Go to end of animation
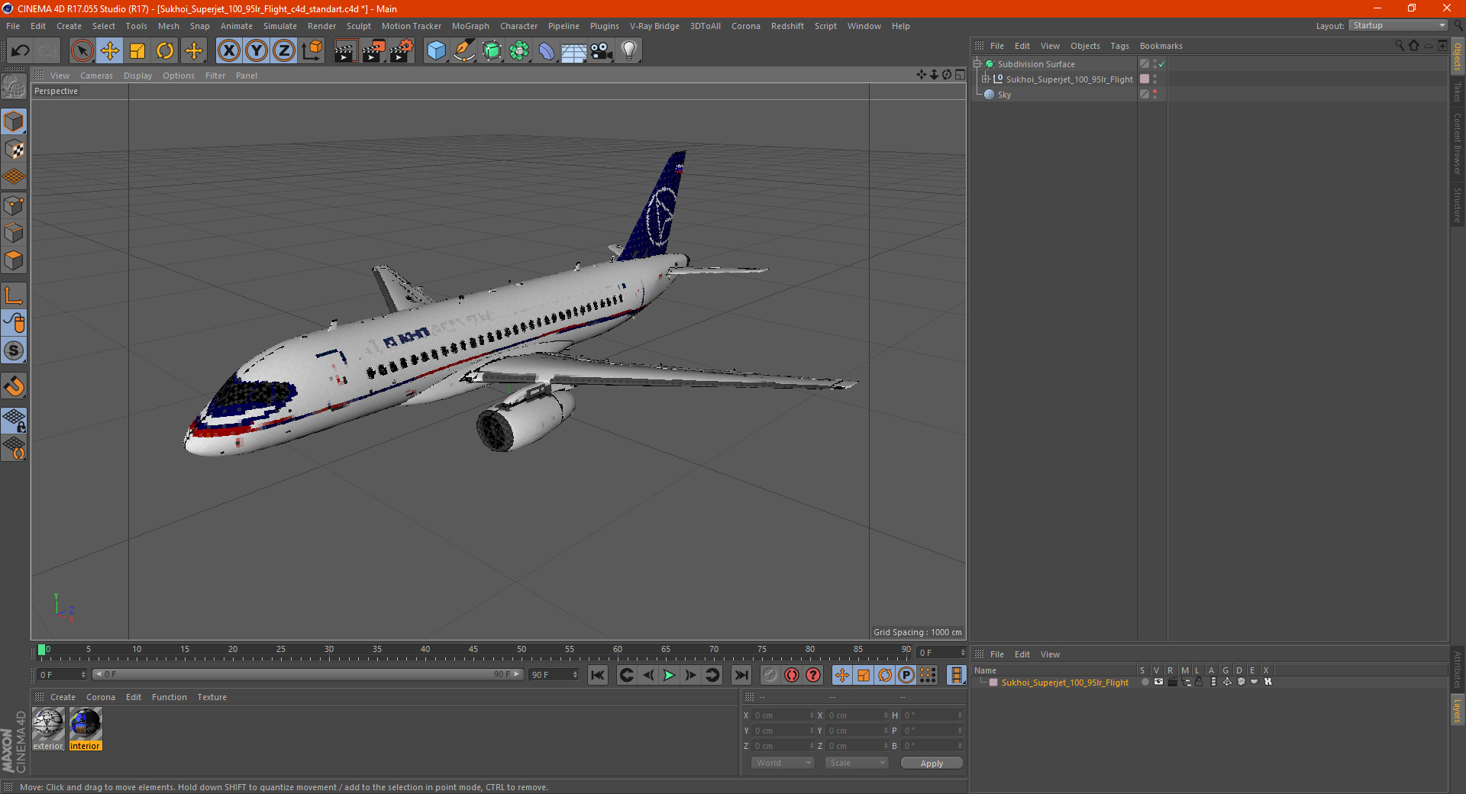This screenshot has width=1466, height=794. click(741, 675)
